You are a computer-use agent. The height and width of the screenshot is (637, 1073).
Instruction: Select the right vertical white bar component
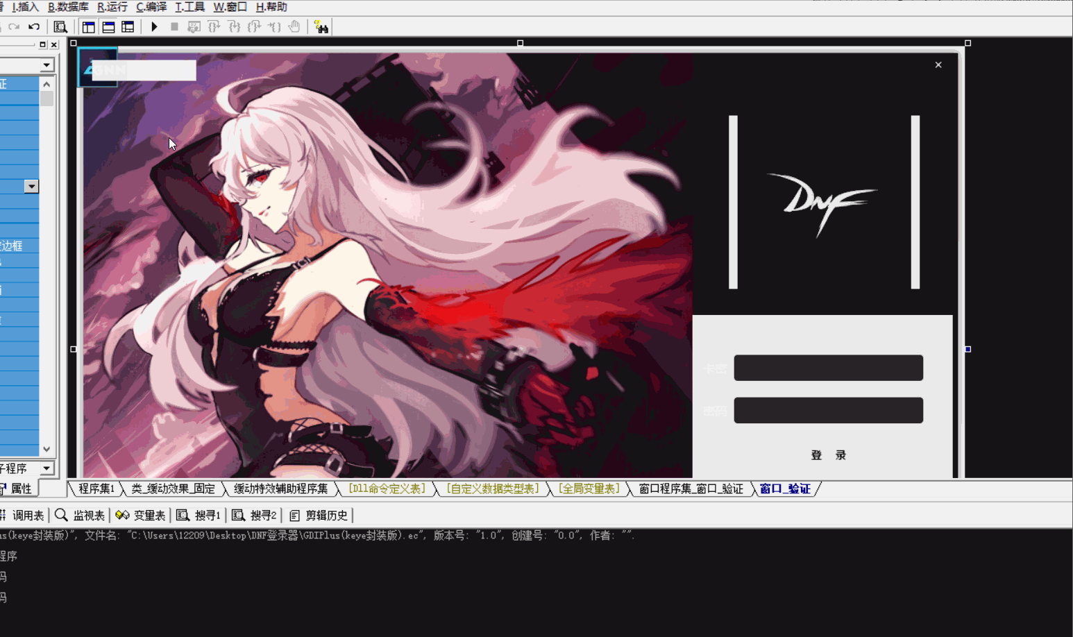coord(915,202)
